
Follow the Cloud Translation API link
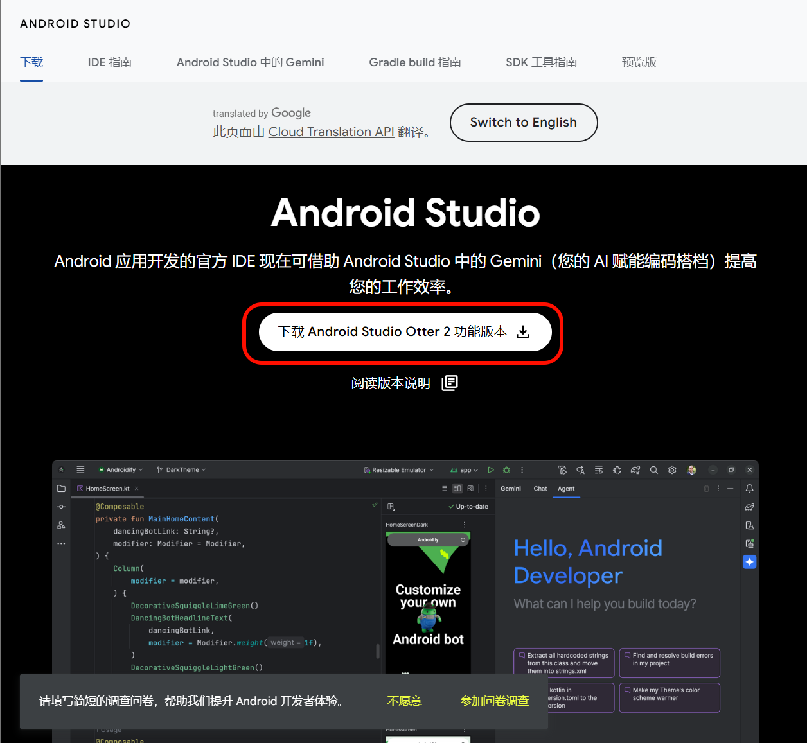(x=331, y=132)
